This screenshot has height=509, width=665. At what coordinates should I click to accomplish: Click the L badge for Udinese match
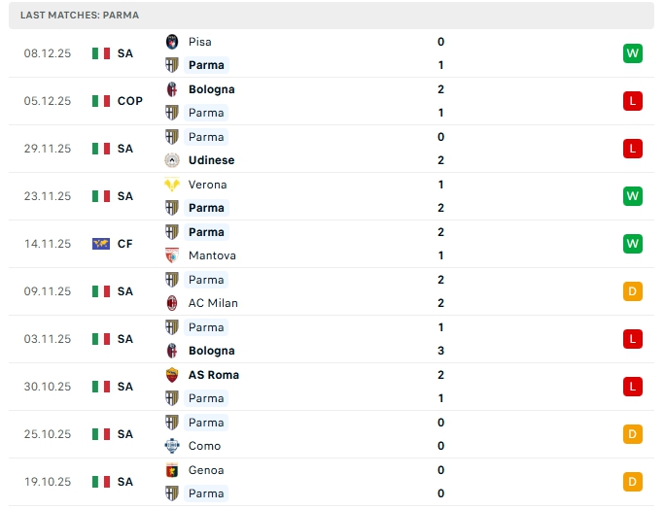tap(633, 149)
